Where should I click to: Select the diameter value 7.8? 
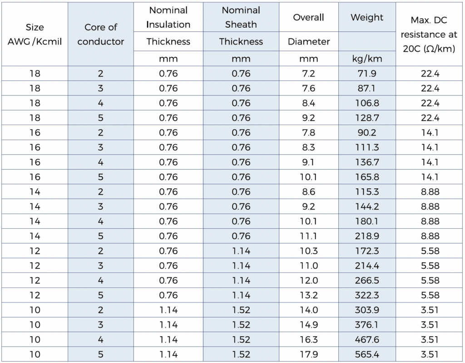coord(308,133)
